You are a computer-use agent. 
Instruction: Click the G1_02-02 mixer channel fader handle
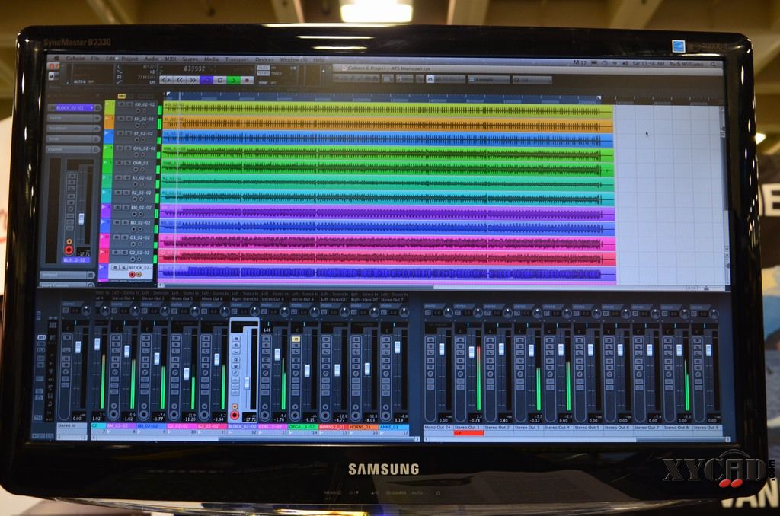point(187,374)
